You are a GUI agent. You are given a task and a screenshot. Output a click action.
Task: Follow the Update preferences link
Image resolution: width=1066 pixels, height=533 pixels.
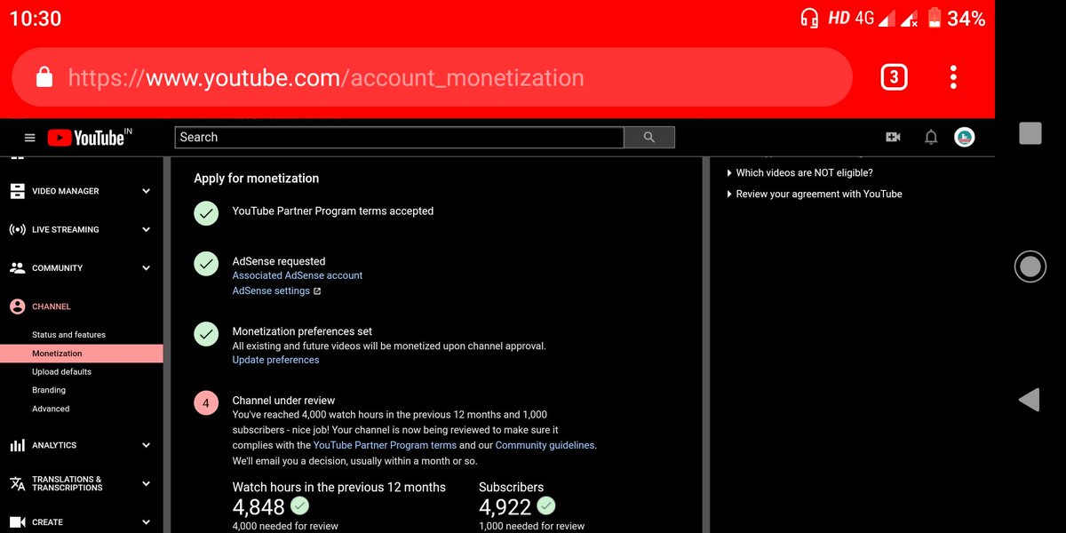coord(275,360)
